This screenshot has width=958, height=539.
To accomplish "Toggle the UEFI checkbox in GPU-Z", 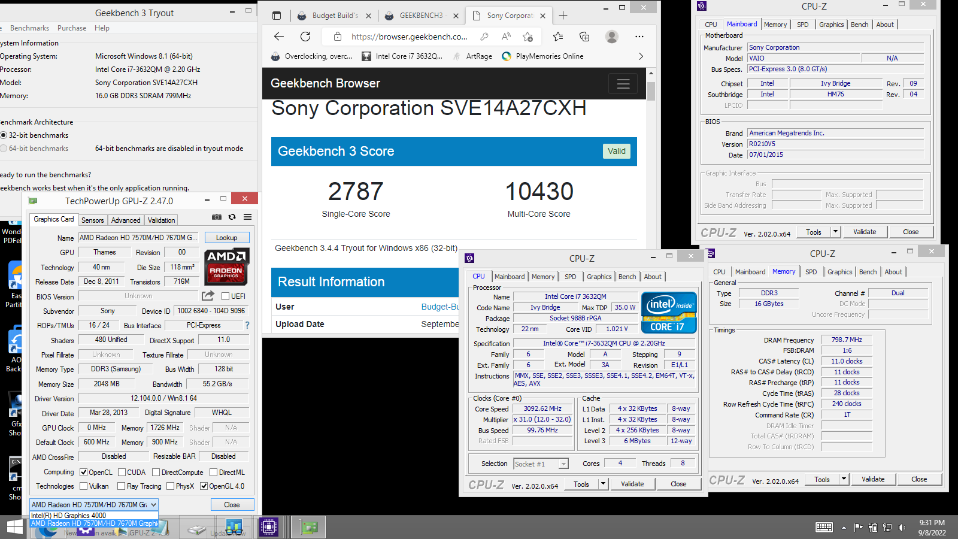I will [226, 296].
